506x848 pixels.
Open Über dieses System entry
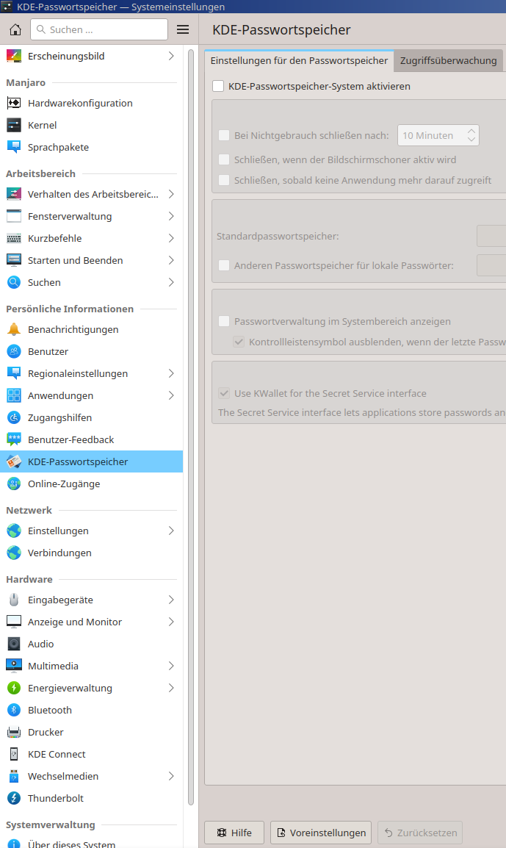point(91,844)
